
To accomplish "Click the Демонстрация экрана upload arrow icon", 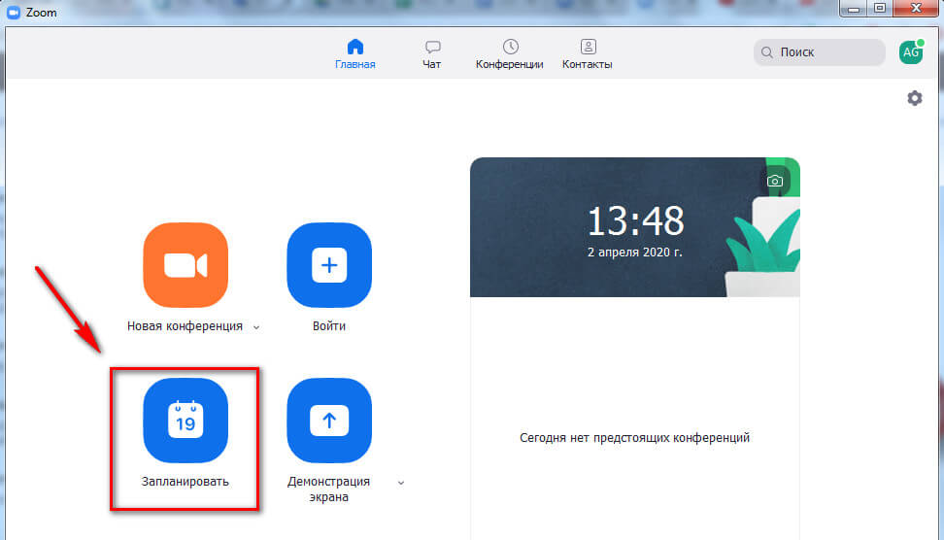I will (x=329, y=421).
